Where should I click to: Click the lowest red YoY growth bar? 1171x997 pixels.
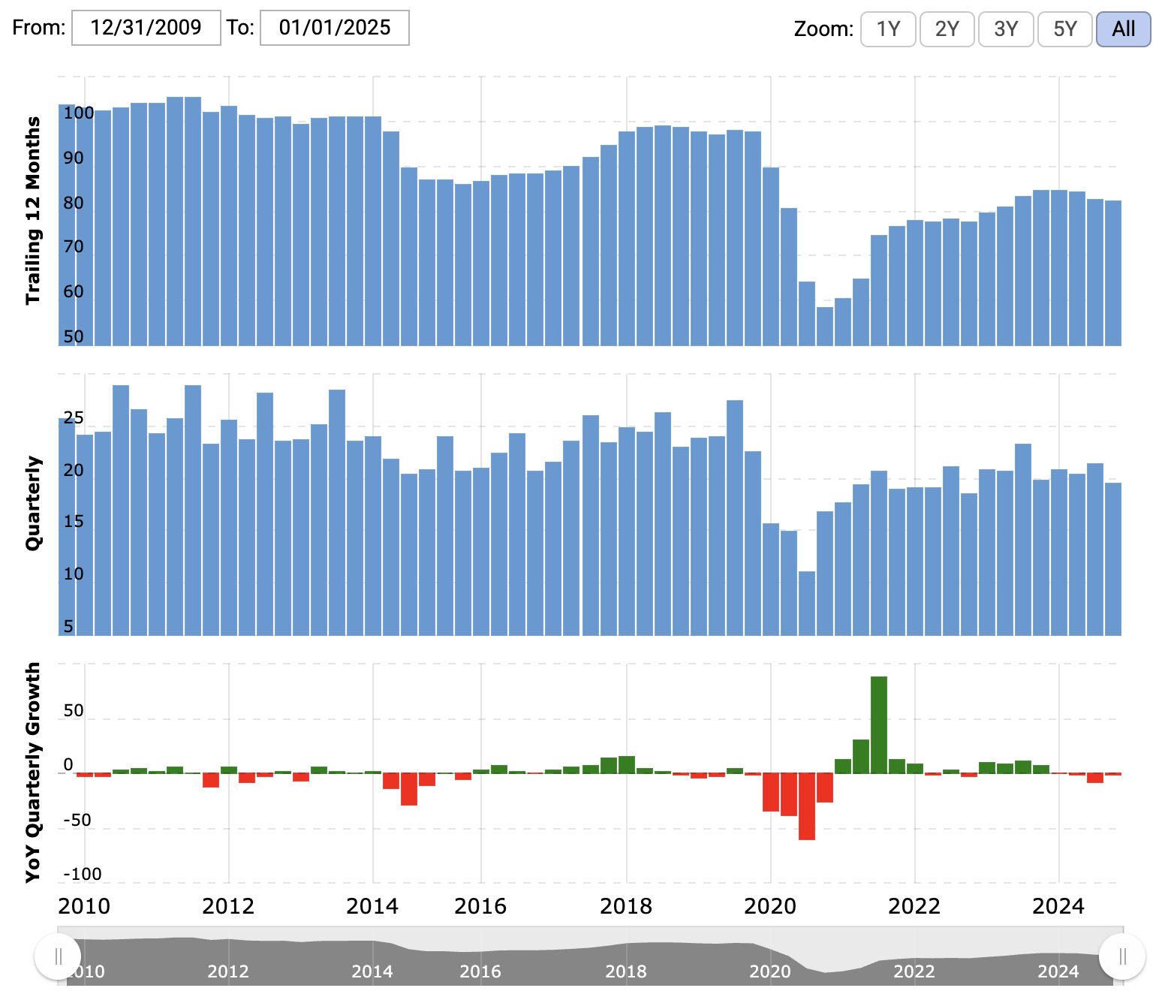click(x=807, y=807)
